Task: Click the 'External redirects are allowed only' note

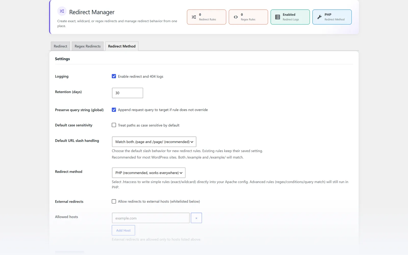Action: (156, 239)
